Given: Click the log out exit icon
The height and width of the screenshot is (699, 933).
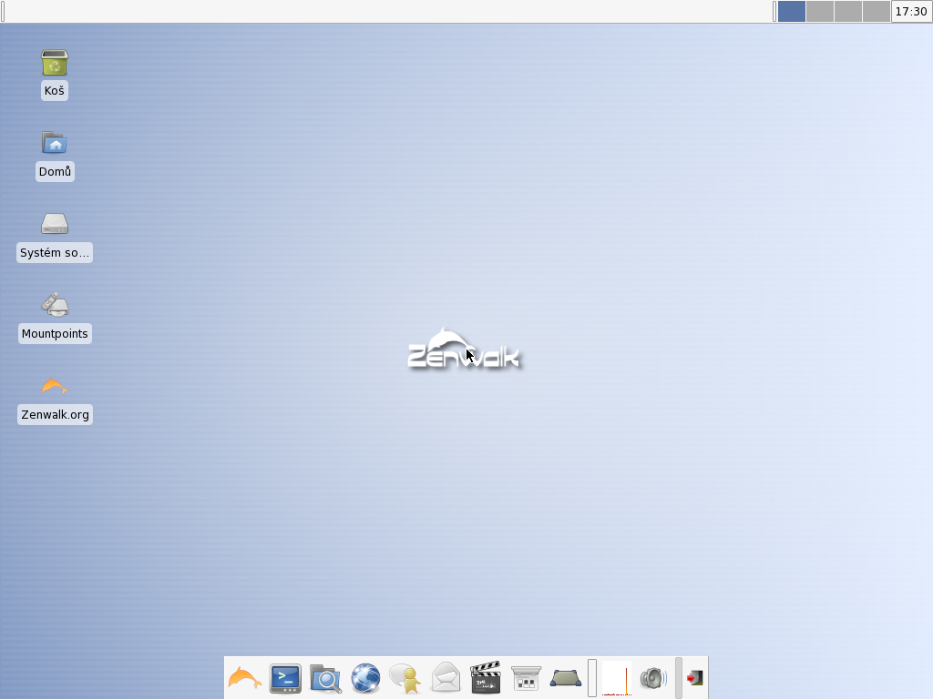Looking at the screenshot, I should pyautogui.click(x=694, y=677).
